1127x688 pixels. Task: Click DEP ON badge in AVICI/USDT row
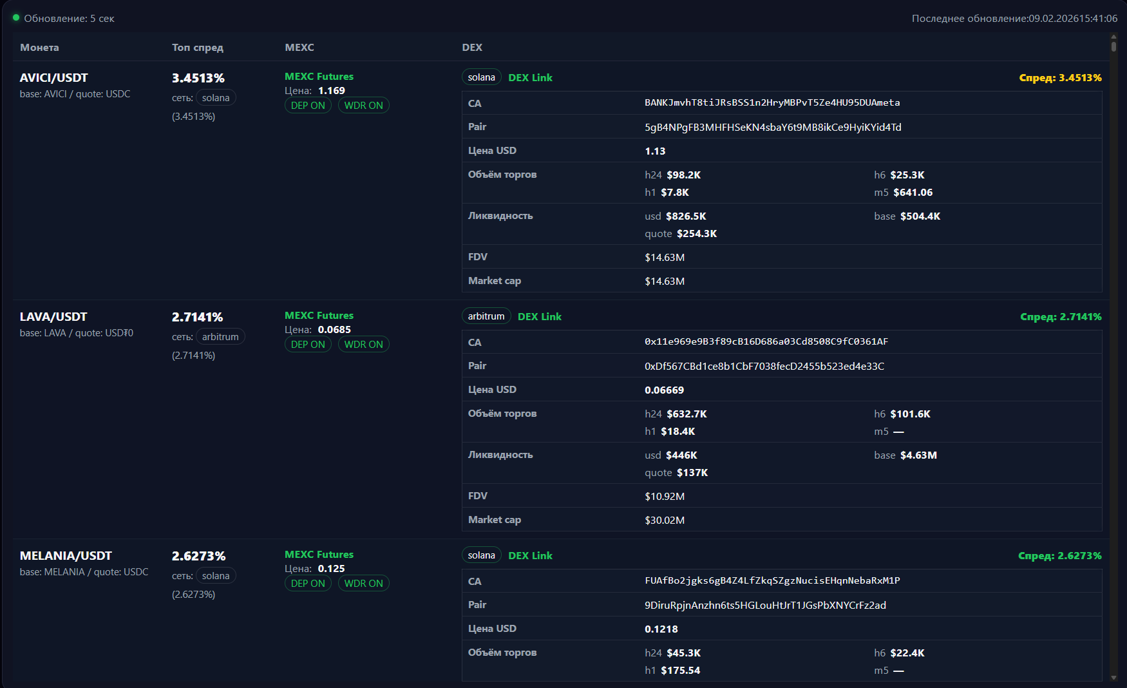(x=308, y=106)
